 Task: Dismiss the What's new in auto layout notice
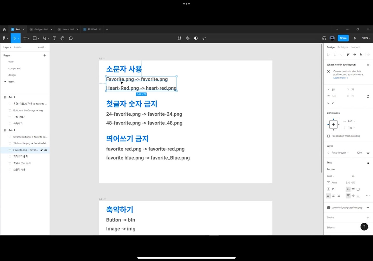[x=368, y=65]
